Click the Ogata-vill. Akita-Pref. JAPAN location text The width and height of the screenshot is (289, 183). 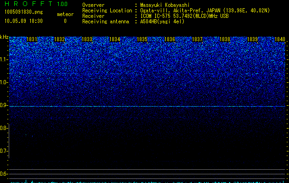click(x=205, y=11)
